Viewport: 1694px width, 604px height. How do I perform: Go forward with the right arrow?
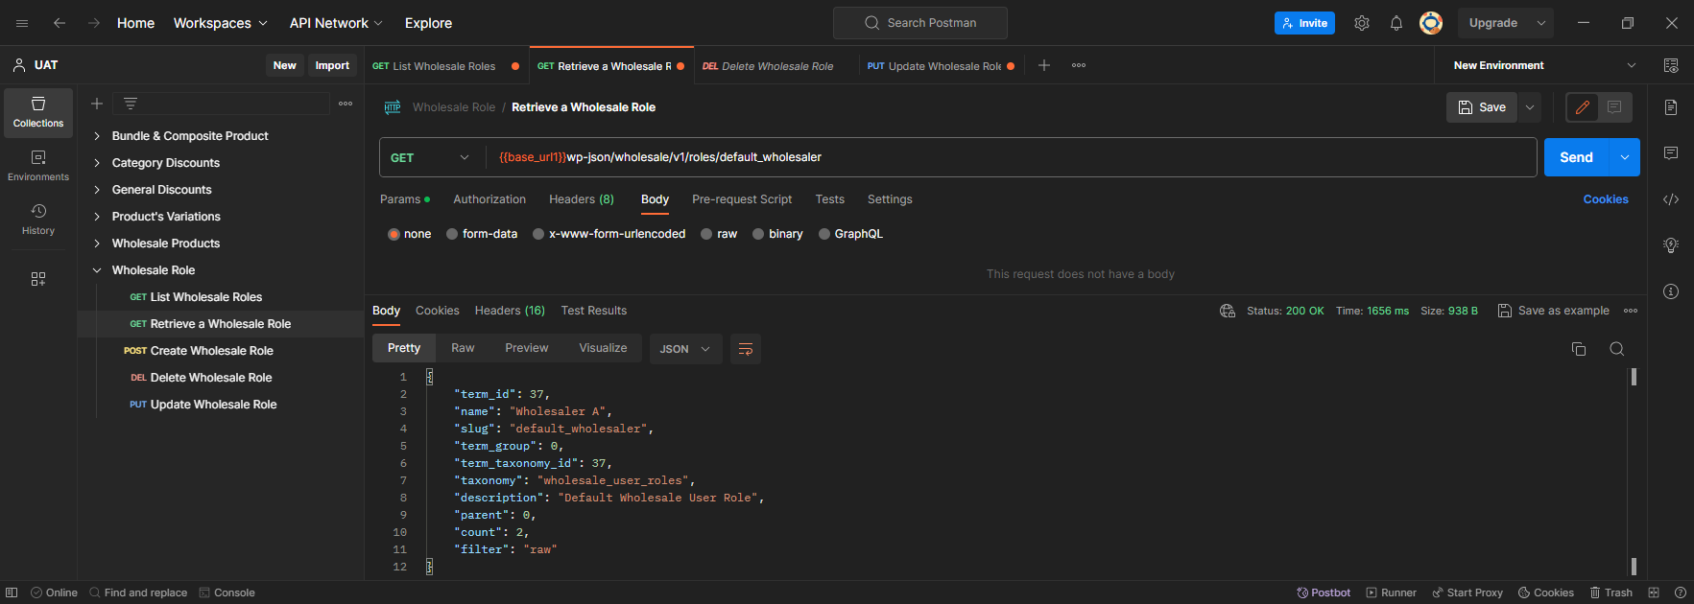[x=94, y=23]
